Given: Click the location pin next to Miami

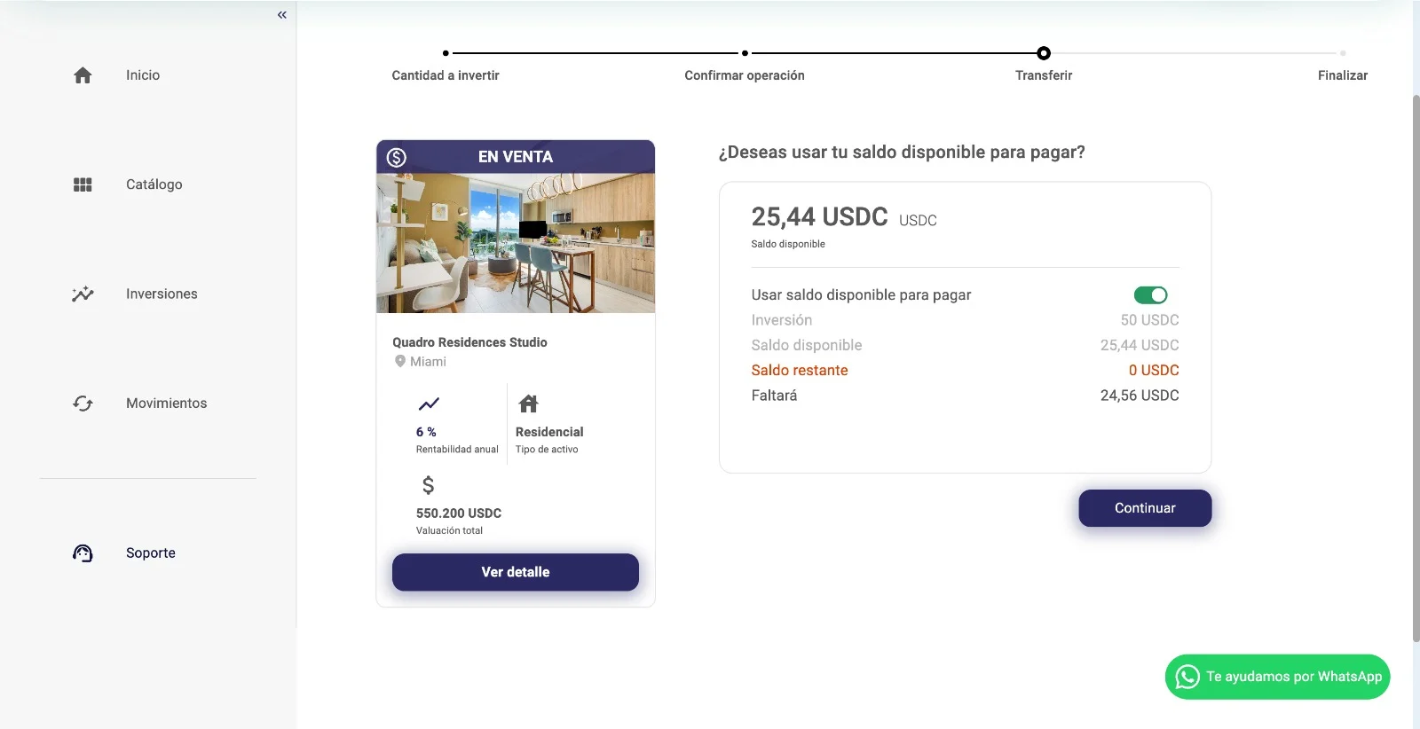Looking at the screenshot, I should coord(401,361).
